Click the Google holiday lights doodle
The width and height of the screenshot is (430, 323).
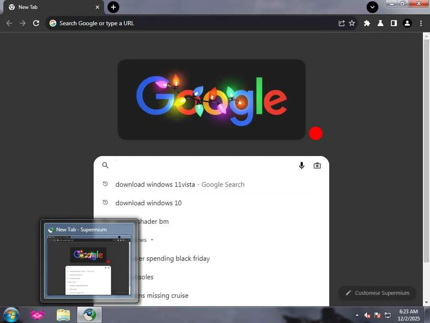[212, 99]
